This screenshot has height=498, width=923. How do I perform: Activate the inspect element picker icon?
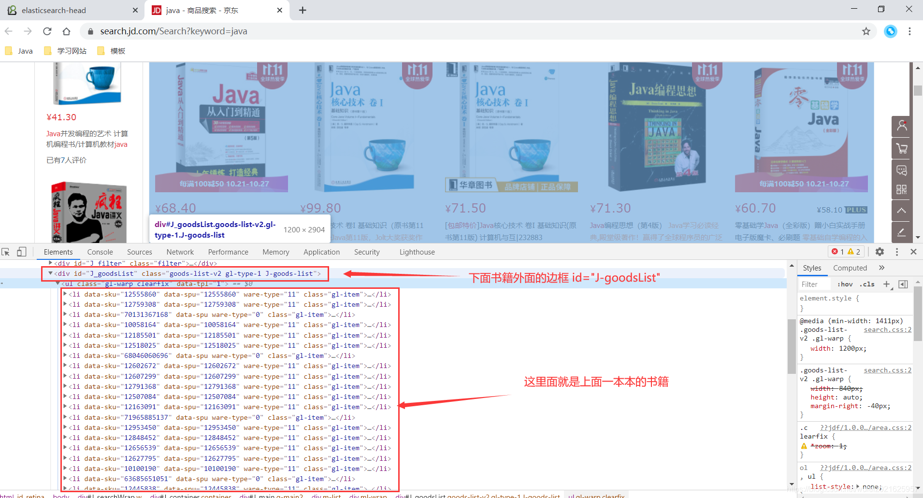click(x=6, y=252)
